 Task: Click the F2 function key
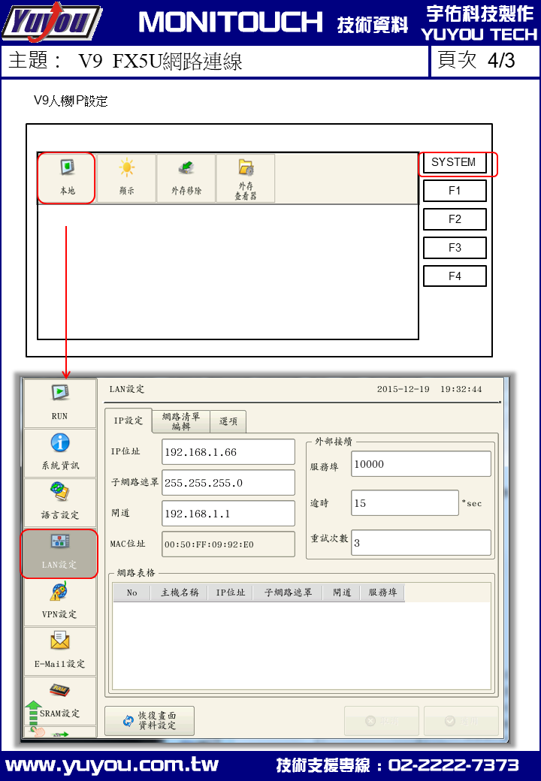coord(455,219)
